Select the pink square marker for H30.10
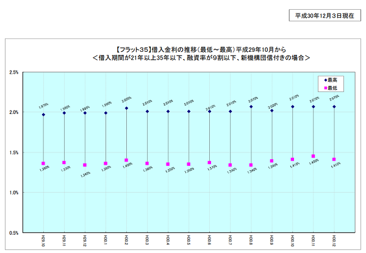Viewport: 366px width, 253px height. click(x=292, y=160)
